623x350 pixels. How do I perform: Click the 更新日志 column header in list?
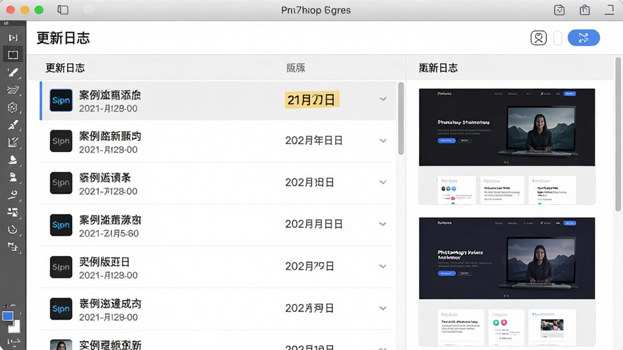point(65,68)
